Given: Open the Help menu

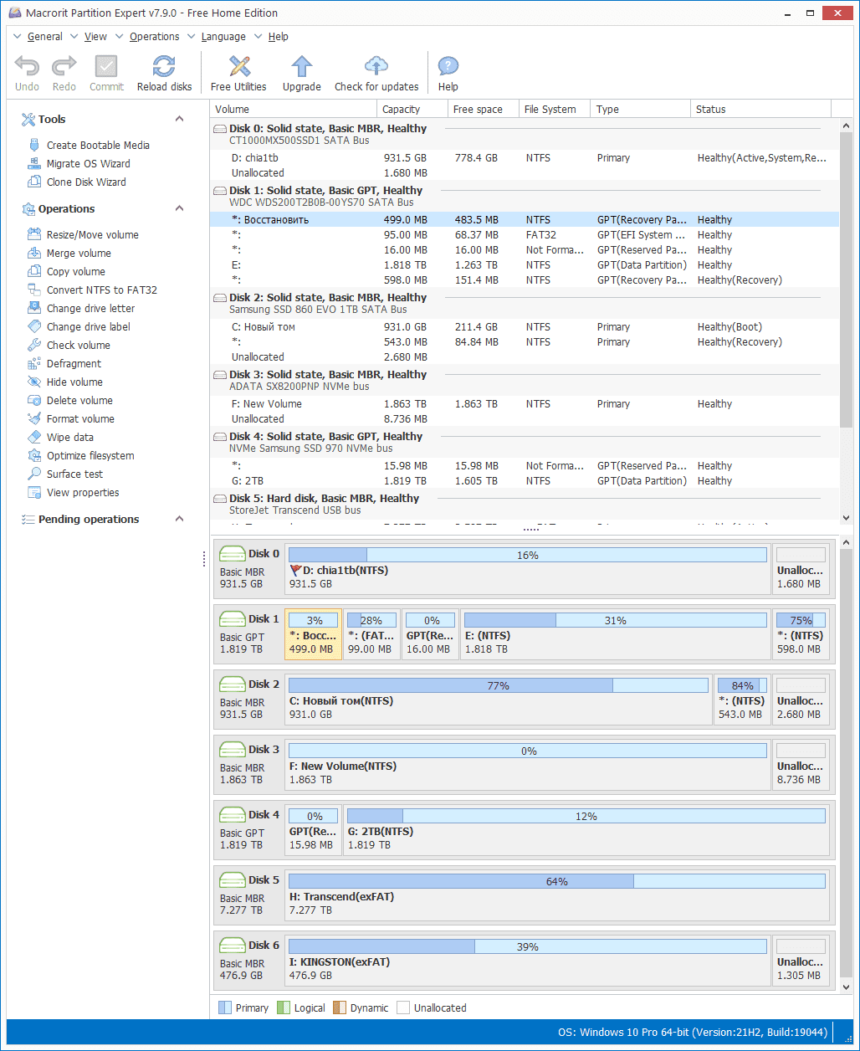Looking at the screenshot, I should point(278,37).
